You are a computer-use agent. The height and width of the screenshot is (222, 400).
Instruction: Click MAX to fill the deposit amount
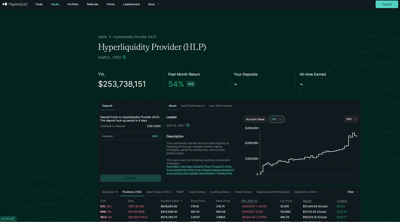[155, 136]
